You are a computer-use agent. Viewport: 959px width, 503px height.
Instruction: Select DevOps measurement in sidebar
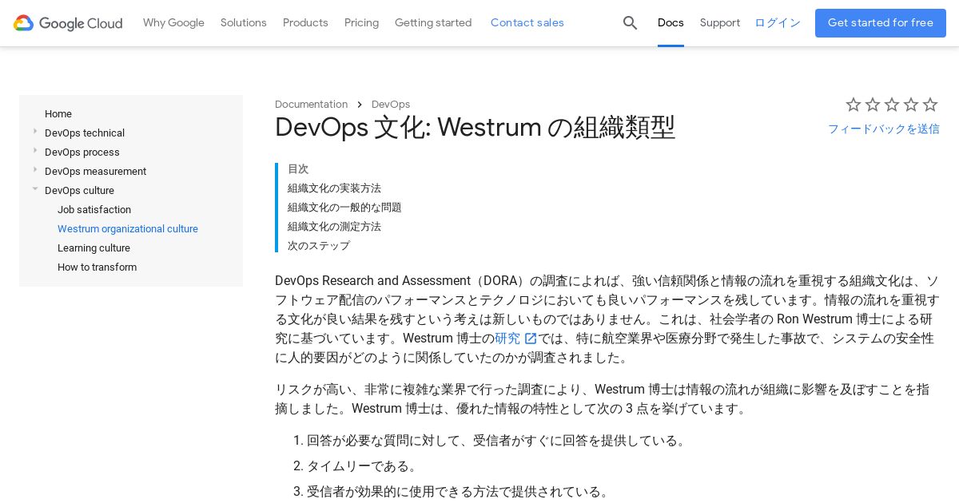[x=95, y=172]
